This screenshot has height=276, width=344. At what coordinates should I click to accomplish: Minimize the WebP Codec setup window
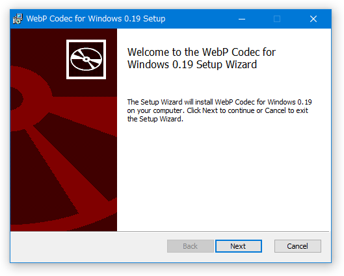pos(242,19)
